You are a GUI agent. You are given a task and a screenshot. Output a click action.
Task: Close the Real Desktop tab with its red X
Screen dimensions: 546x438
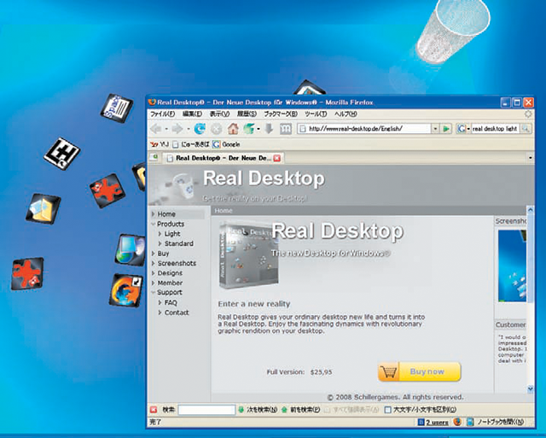276,158
